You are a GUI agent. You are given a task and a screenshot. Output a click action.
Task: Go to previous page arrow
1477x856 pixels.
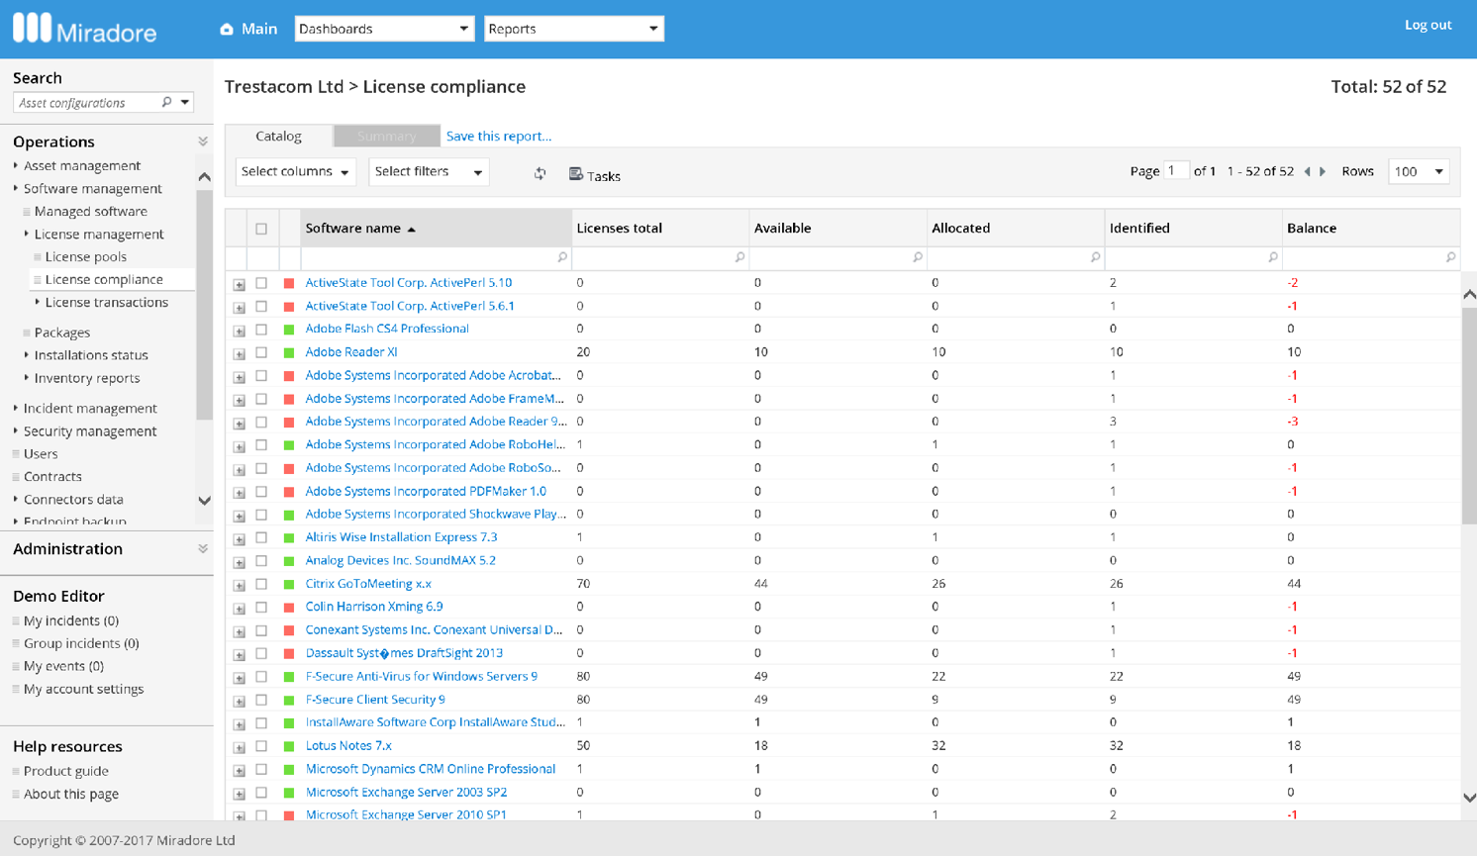click(1307, 171)
